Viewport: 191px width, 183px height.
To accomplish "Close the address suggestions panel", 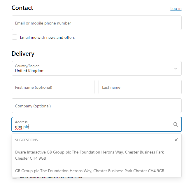I will coord(176,140).
